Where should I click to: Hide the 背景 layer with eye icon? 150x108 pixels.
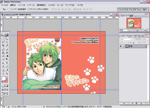(121, 46)
